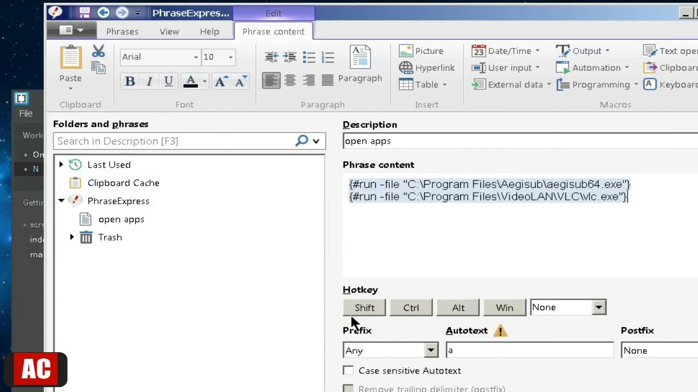Open the hotkey key None dropdown
Viewport: 698px width, 392px height.
coord(599,307)
